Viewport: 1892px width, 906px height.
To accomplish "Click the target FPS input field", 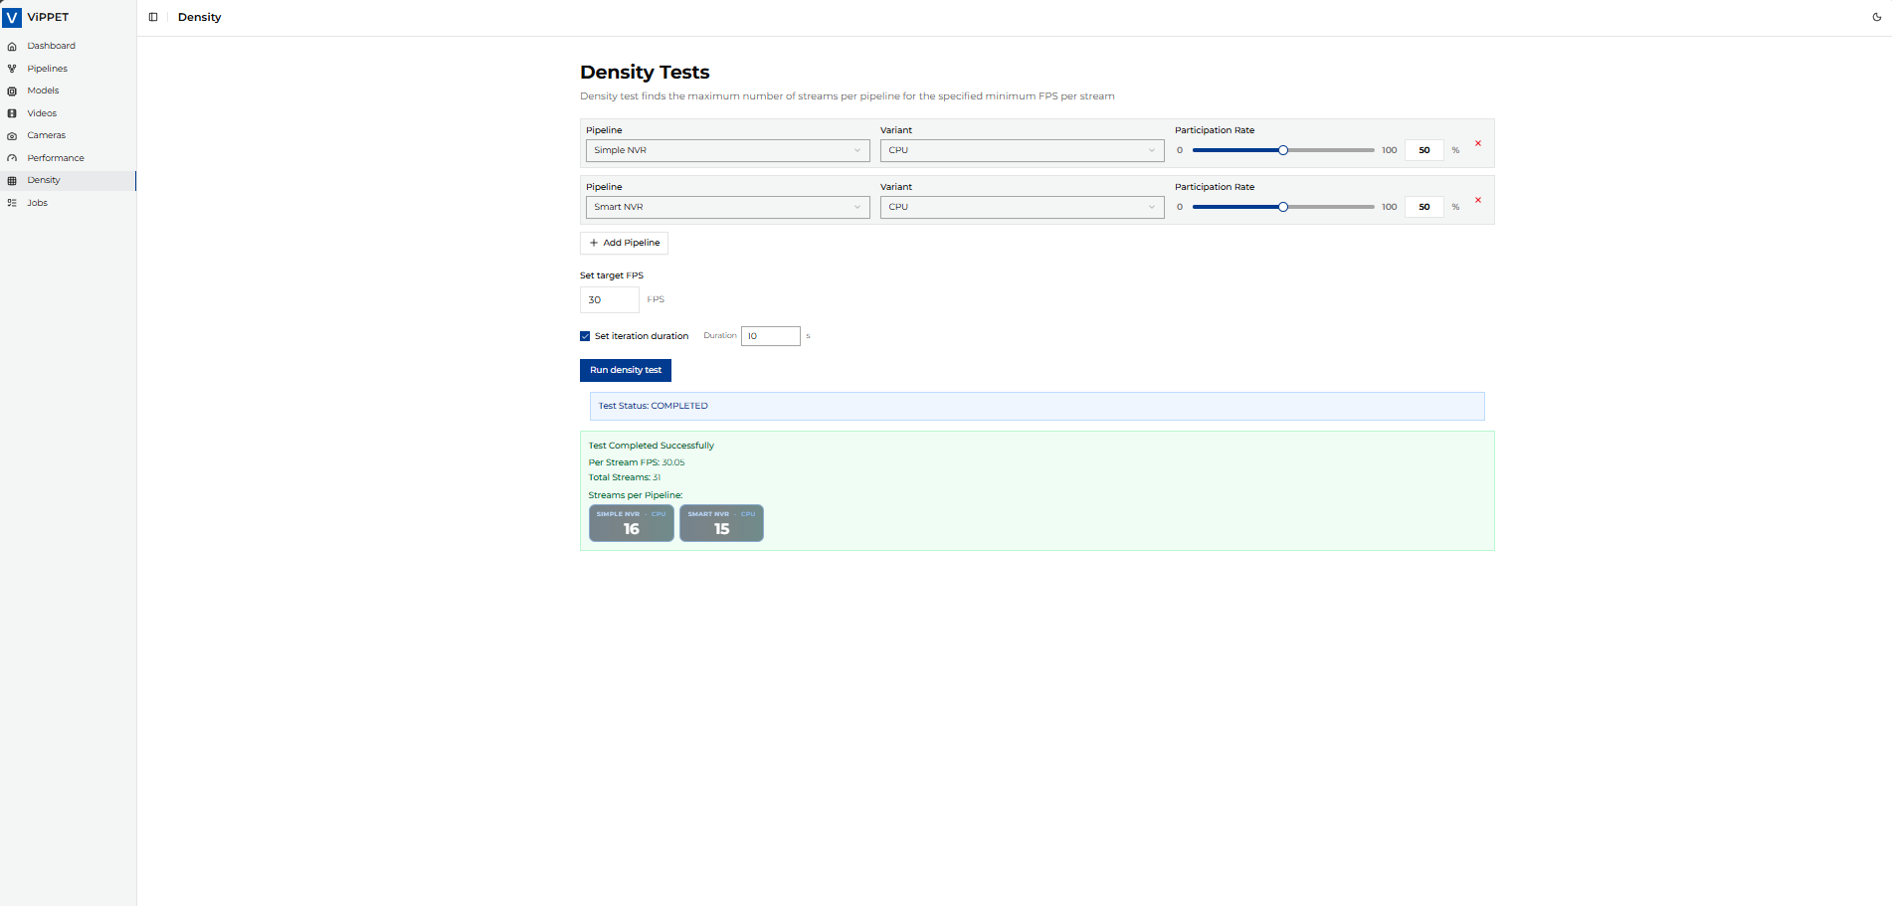I will click(x=609, y=299).
